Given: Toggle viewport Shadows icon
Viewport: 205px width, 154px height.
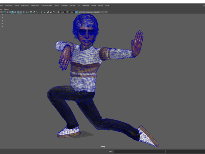Looking at the screenshot, I should click(x=26, y=12).
